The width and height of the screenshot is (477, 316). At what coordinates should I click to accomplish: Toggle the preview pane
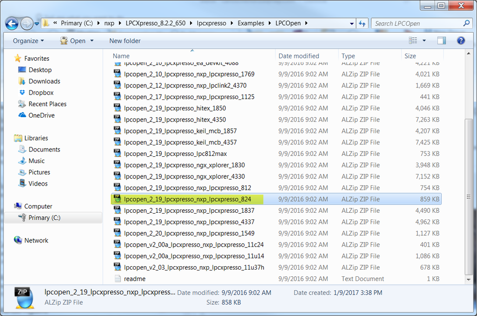click(441, 41)
